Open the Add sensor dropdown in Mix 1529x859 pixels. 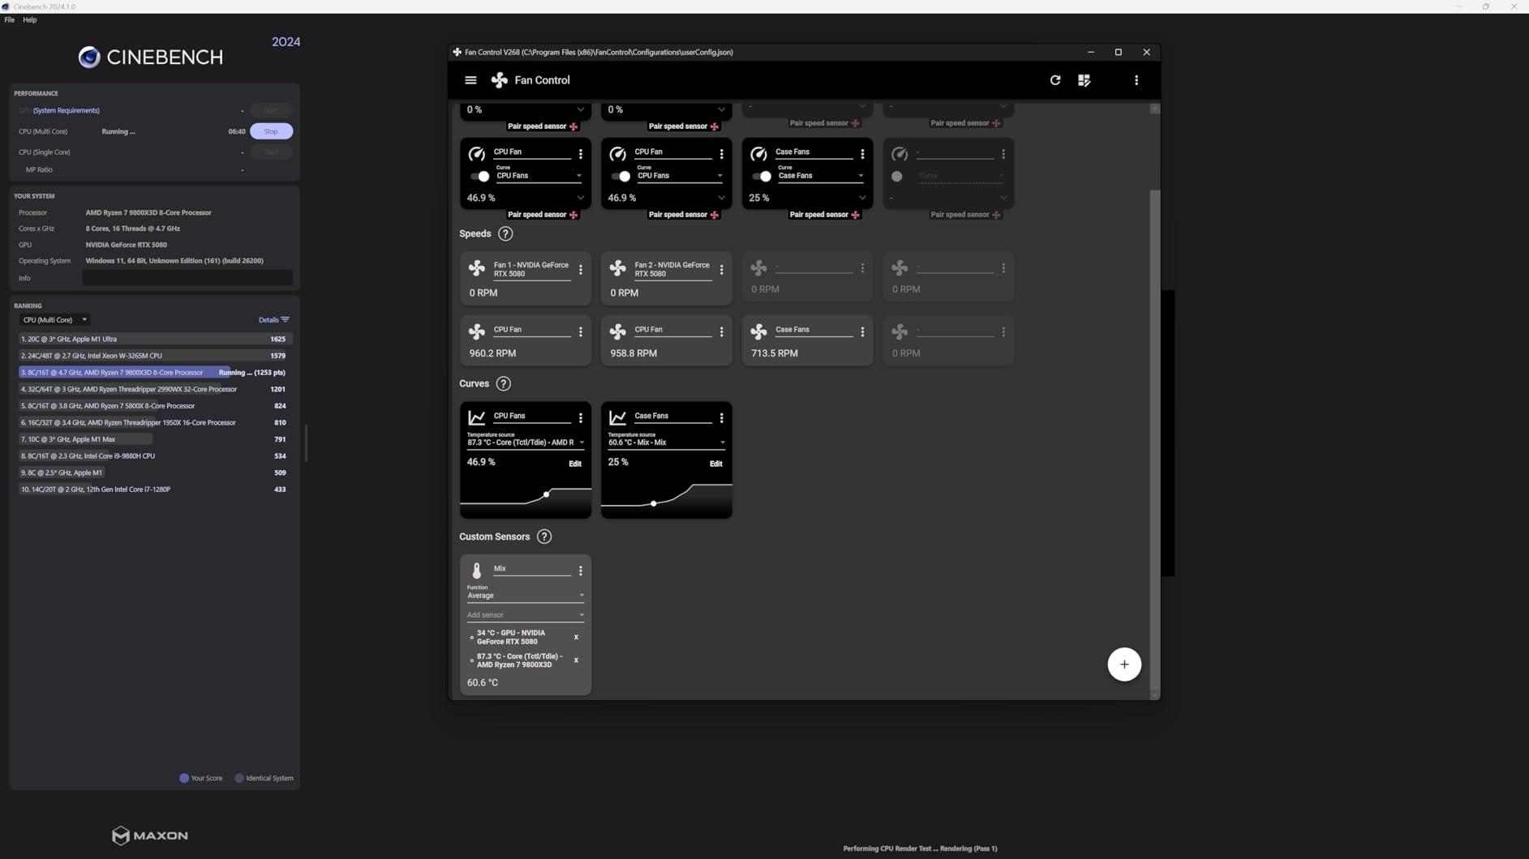click(x=526, y=616)
